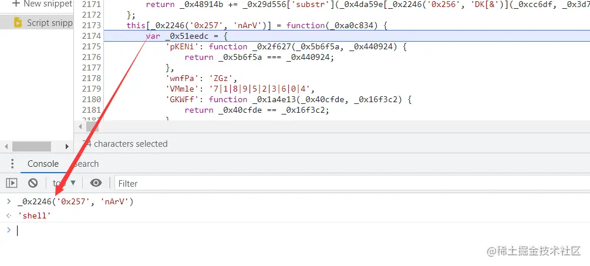The width and height of the screenshot is (590, 266).
Task: Clear the console output
Action: tap(33, 183)
